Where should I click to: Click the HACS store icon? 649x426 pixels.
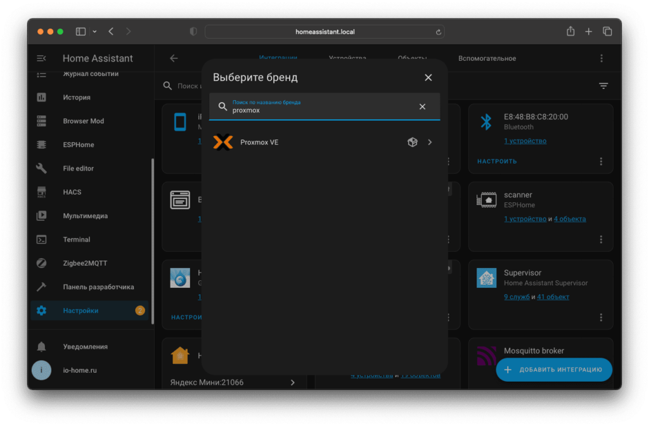coord(41,192)
